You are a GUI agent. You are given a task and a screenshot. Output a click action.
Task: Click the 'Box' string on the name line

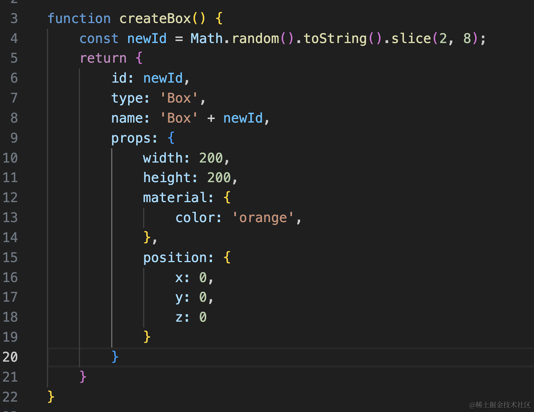tap(179, 118)
